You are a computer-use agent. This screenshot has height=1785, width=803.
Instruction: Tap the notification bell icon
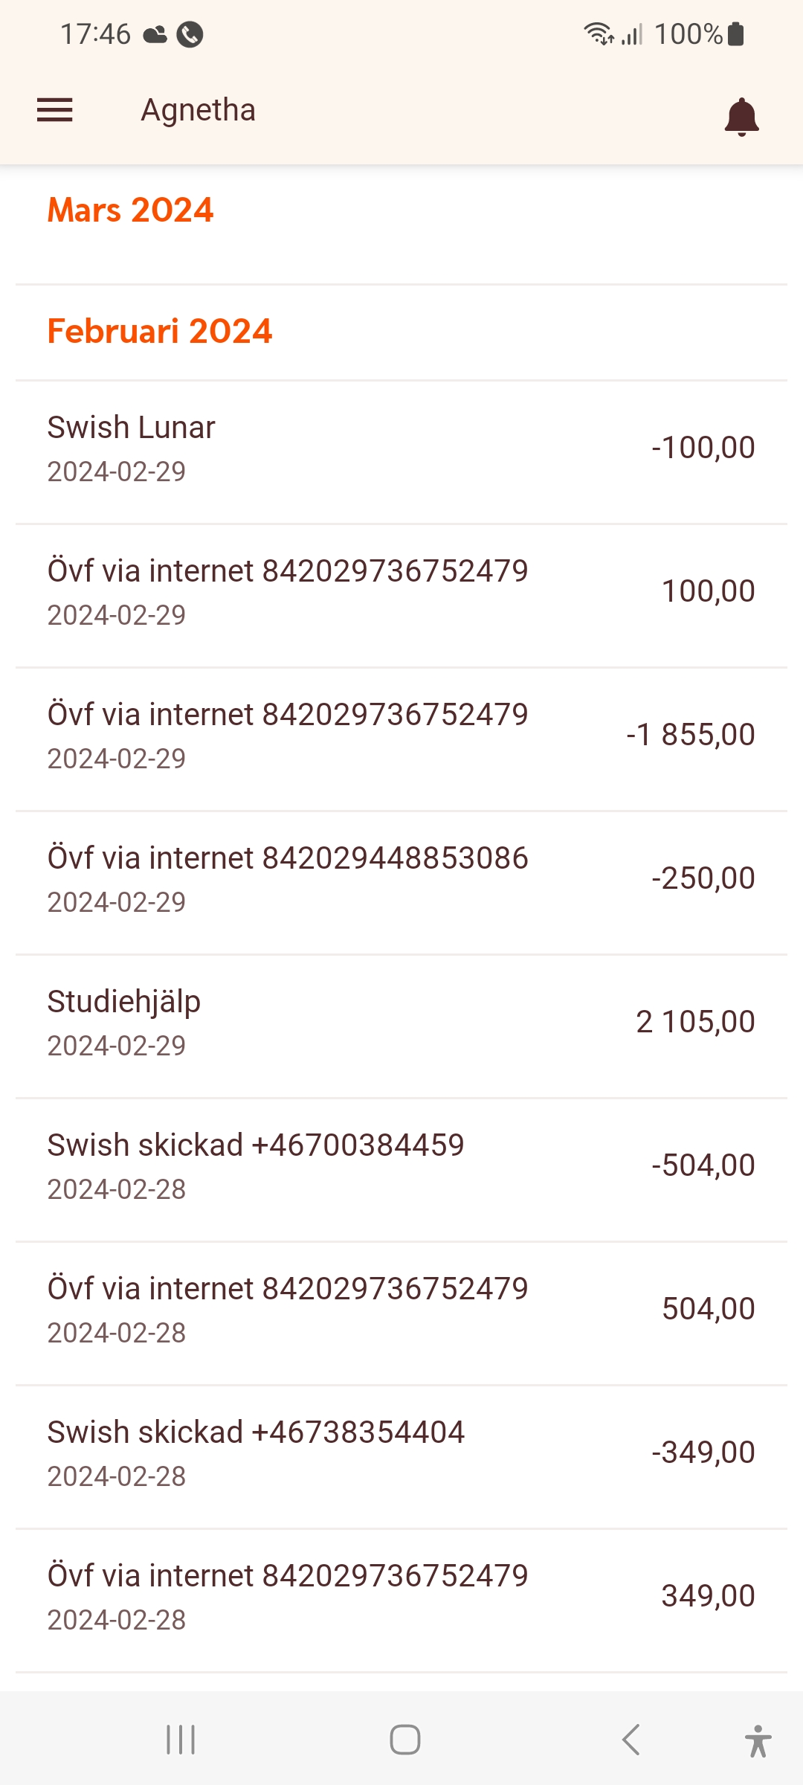[741, 117]
